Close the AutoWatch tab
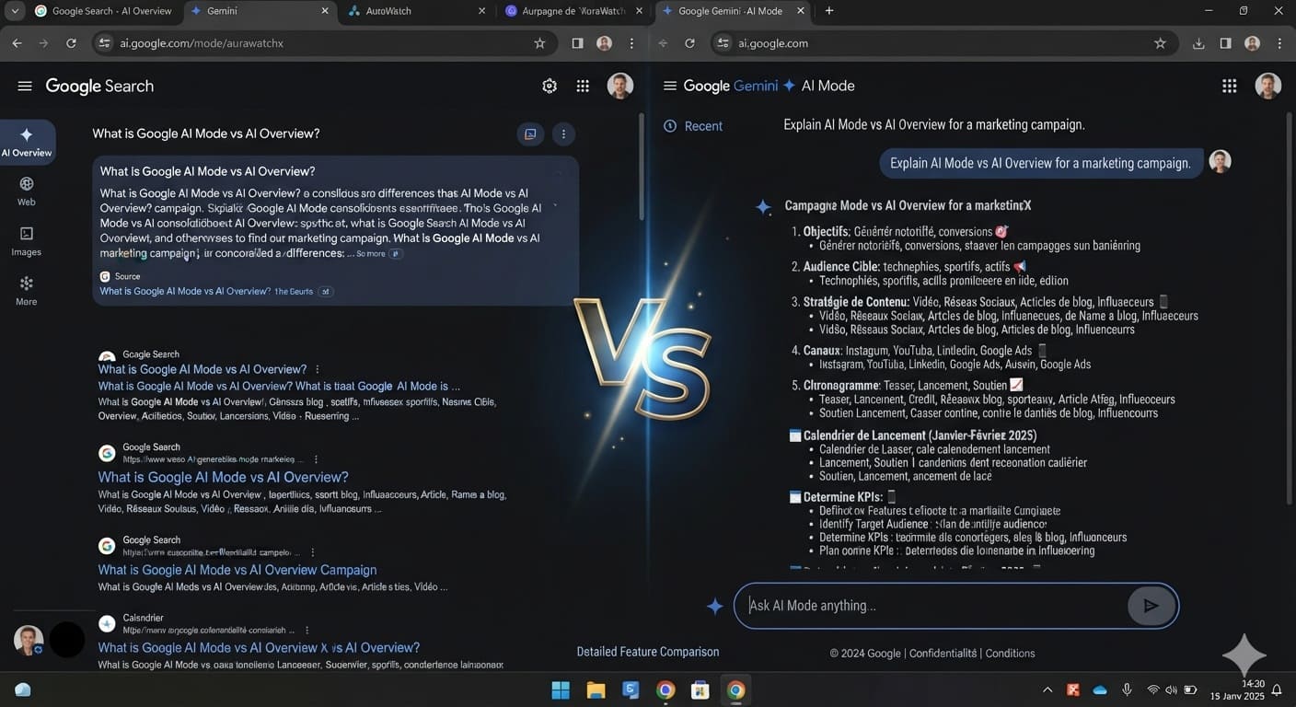The width and height of the screenshot is (1296, 707). (481, 11)
